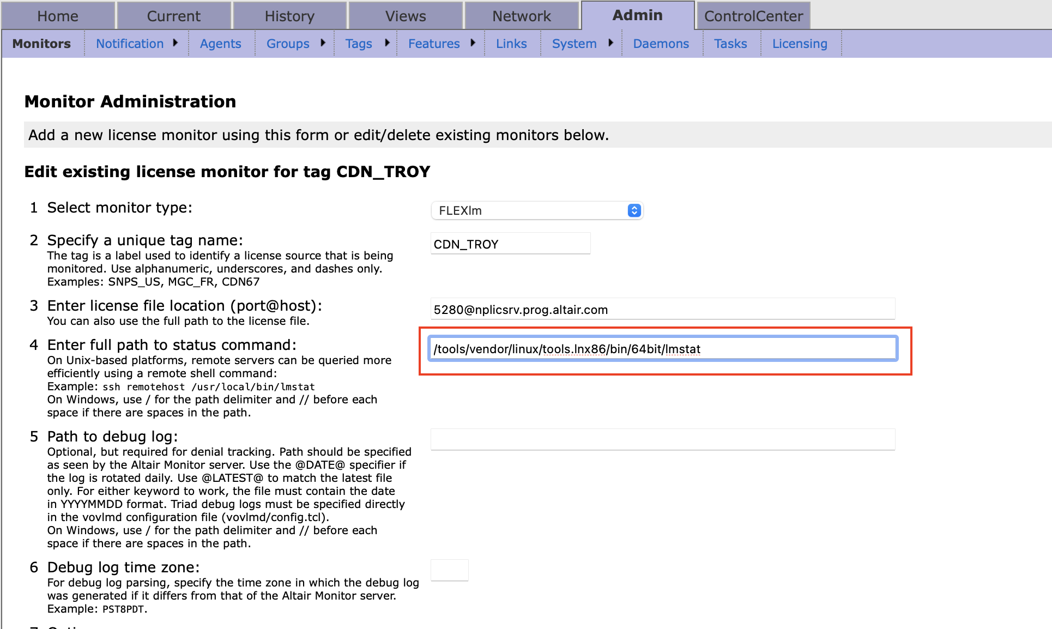
Task: Click the monitor type selector arrows icon
Action: 633,210
